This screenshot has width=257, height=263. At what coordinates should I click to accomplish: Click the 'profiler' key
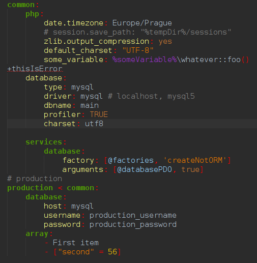click(x=62, y=115)
